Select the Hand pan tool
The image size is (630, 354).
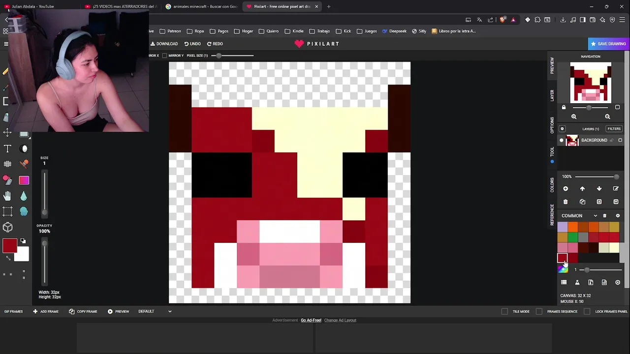click(x=7, y=196)
